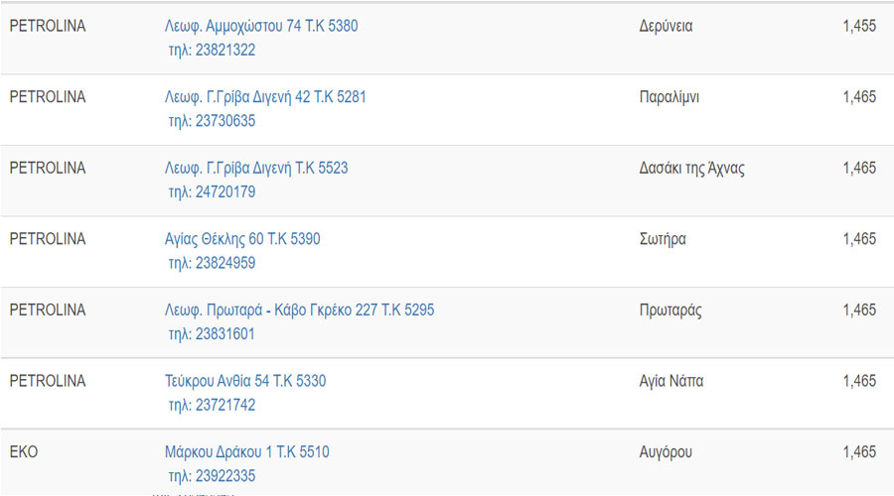The width and height of the screenshot is (894, 496).
Task: Open Λεωφ. Γ.Γρίβα Διγενή 42 address link
Action: tap(265, 97)
